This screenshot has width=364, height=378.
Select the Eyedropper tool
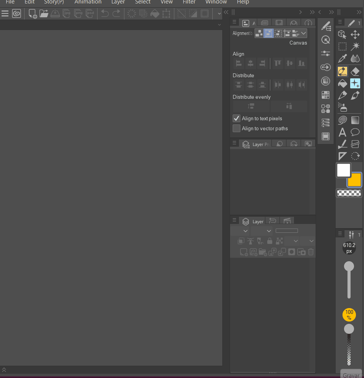[x=342, y=58]
